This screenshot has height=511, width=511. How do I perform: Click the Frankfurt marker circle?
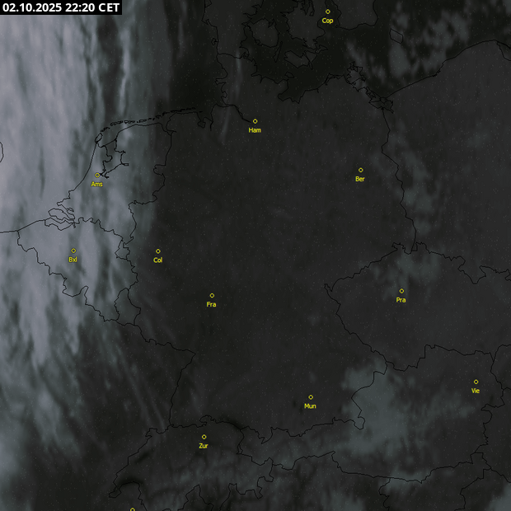tap(212, 295)
